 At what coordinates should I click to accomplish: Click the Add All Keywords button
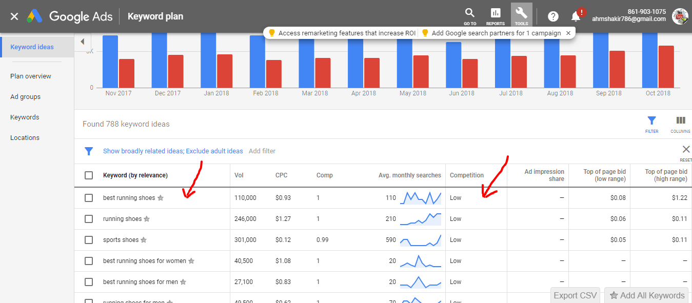coord(647,295)
